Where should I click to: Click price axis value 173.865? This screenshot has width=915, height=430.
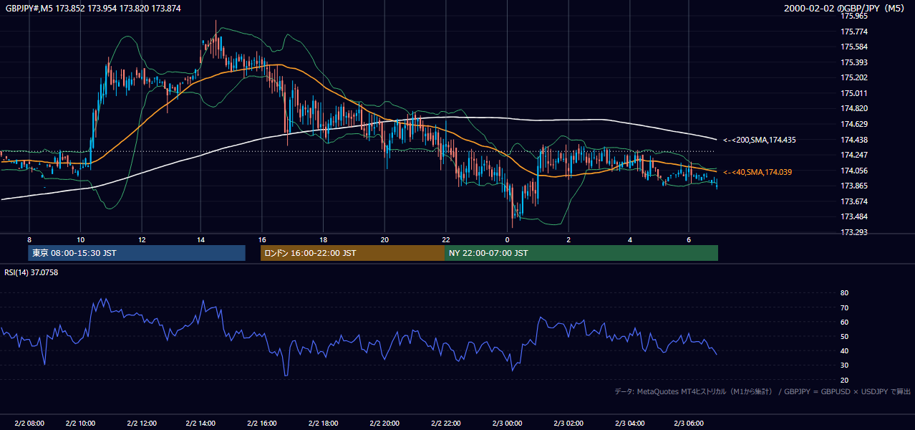point(854,186)
